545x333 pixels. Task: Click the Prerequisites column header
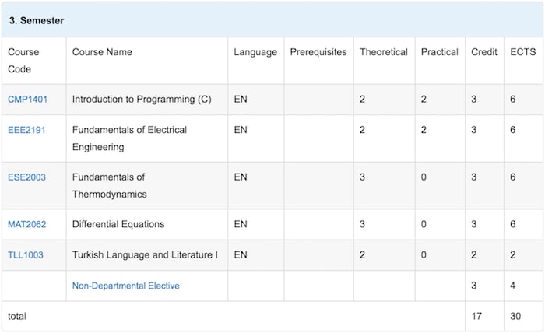[x=318, y=52]
